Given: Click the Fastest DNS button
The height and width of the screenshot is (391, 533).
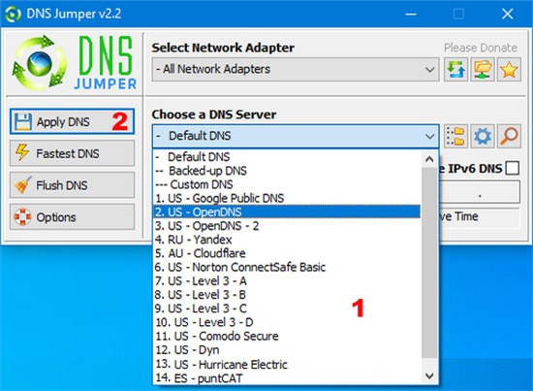Looking at the screenshot, I should coord(72,153).
